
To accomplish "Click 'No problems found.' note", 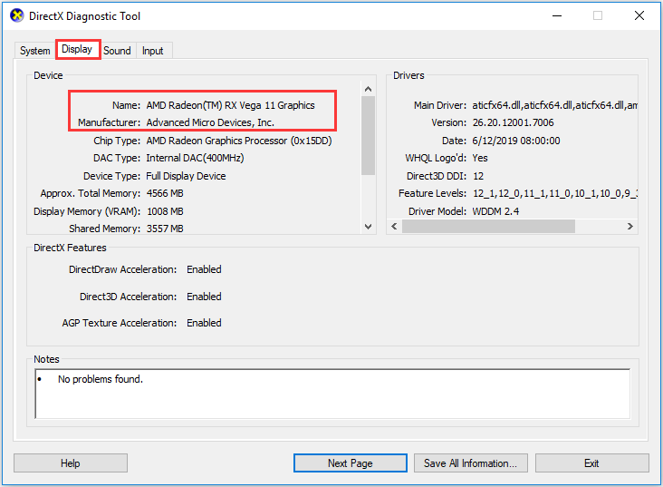I will [101, 379].
